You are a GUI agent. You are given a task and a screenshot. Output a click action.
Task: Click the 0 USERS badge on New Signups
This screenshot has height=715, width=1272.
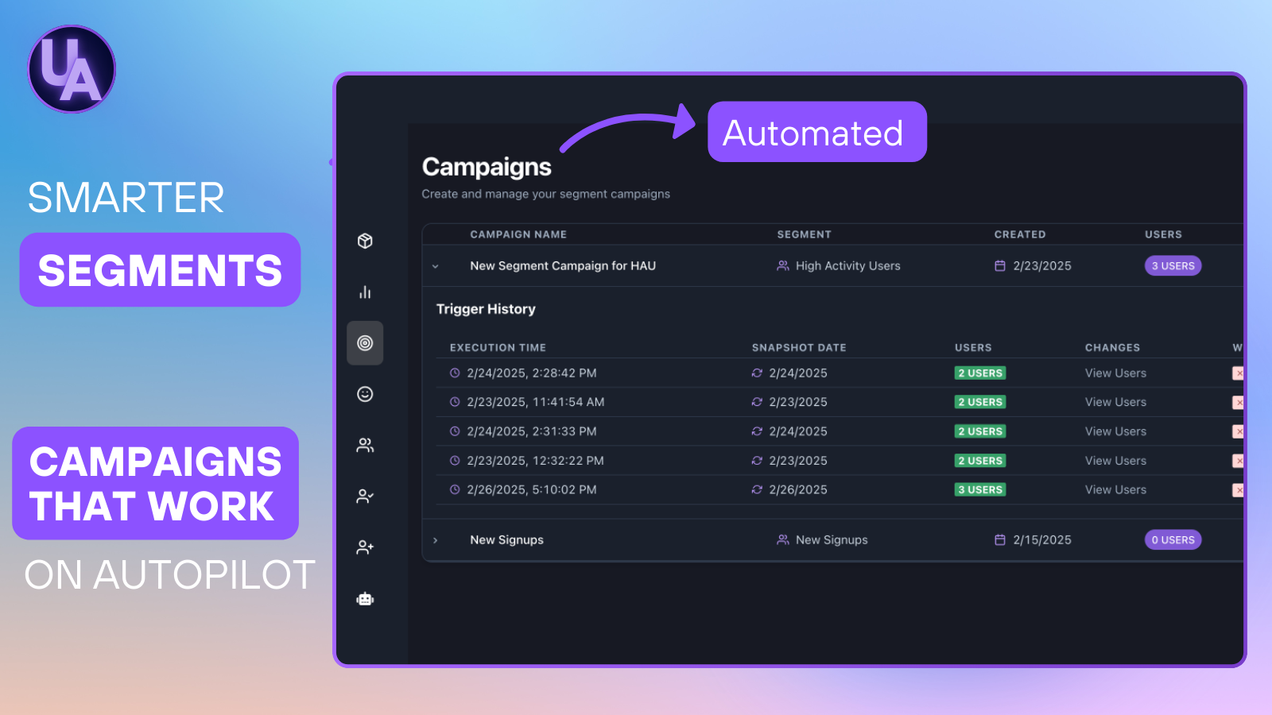click(1173, 539)
